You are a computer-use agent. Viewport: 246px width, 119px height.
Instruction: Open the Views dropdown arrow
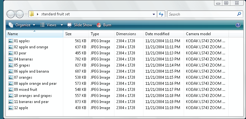coord(62,25)
